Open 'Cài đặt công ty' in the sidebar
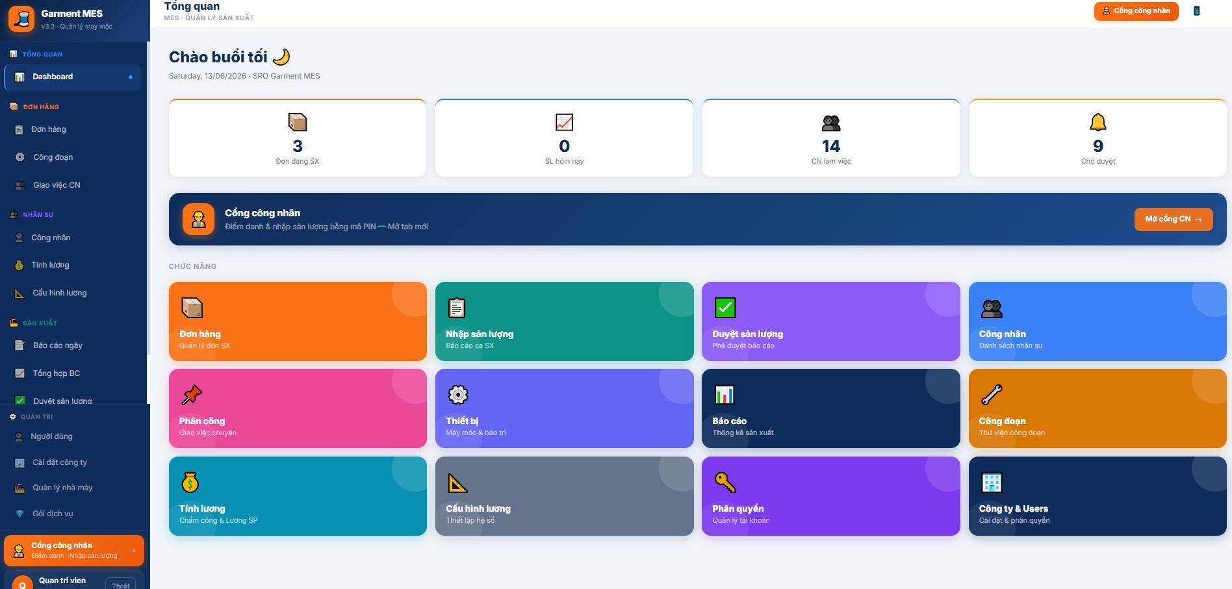 (73, 462)
